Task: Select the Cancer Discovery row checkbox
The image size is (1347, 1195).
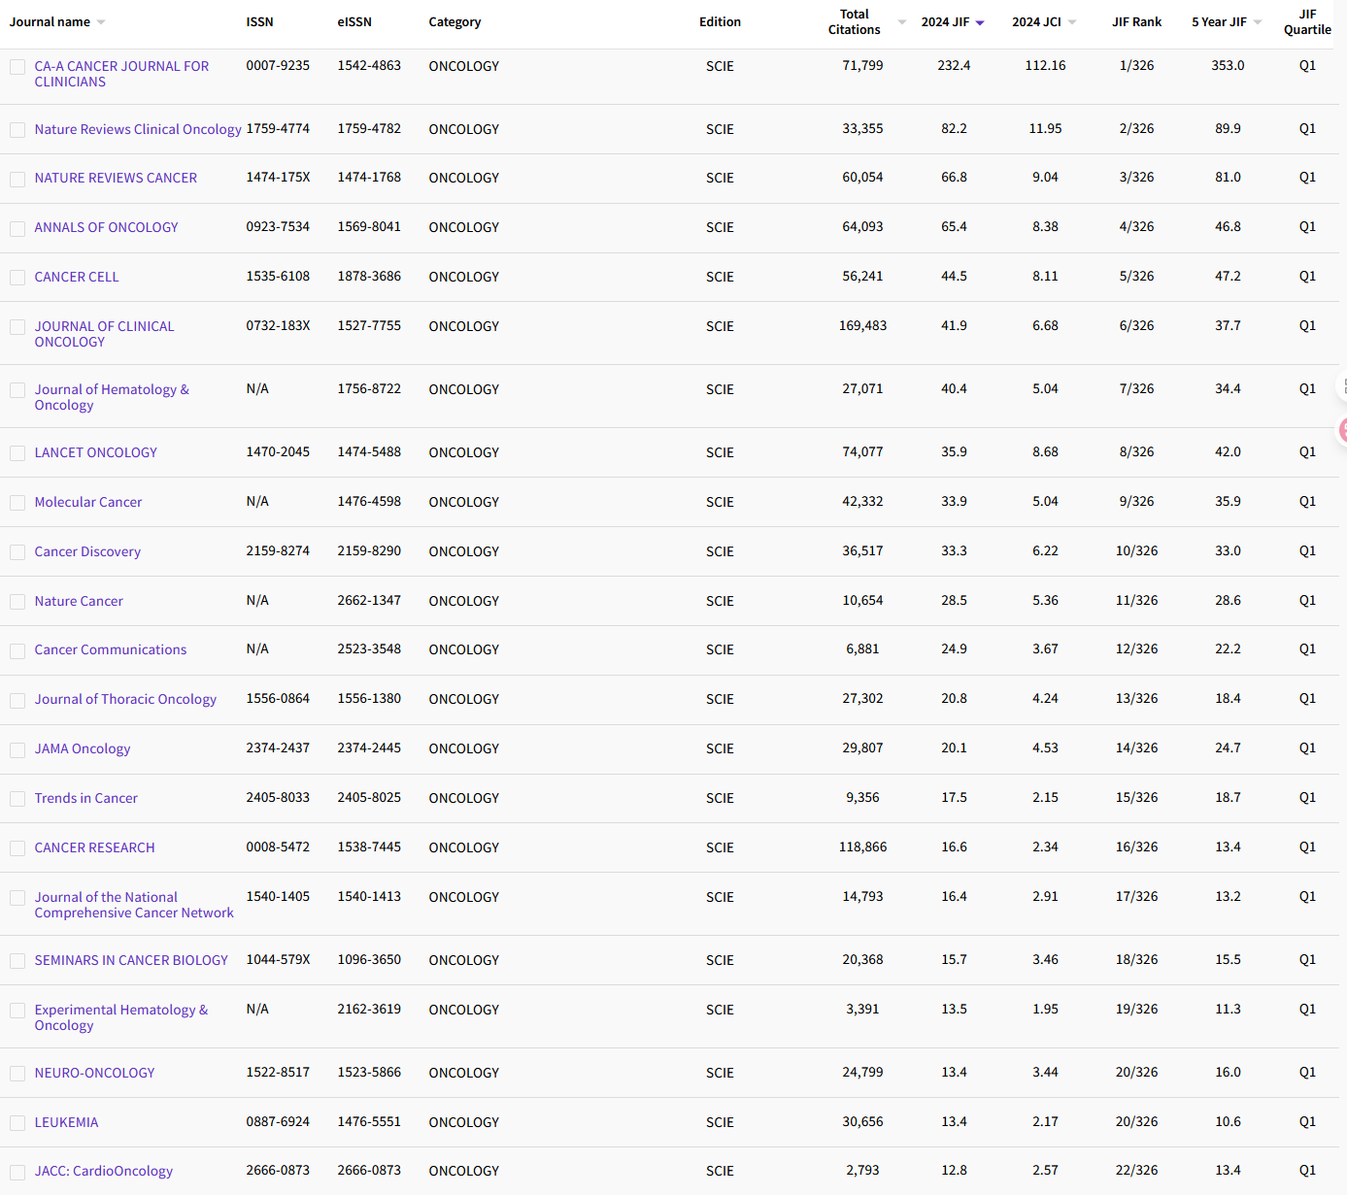Action: [17, 552]
